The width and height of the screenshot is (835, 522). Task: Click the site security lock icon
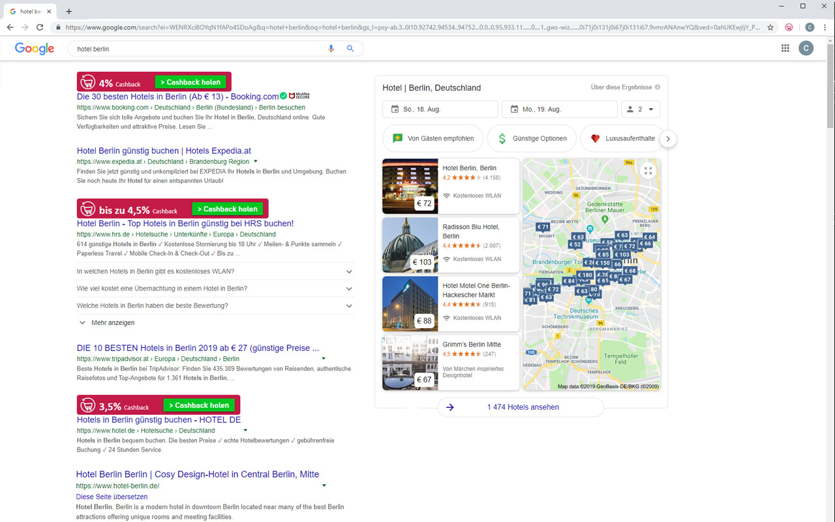(x=59, y=27)
